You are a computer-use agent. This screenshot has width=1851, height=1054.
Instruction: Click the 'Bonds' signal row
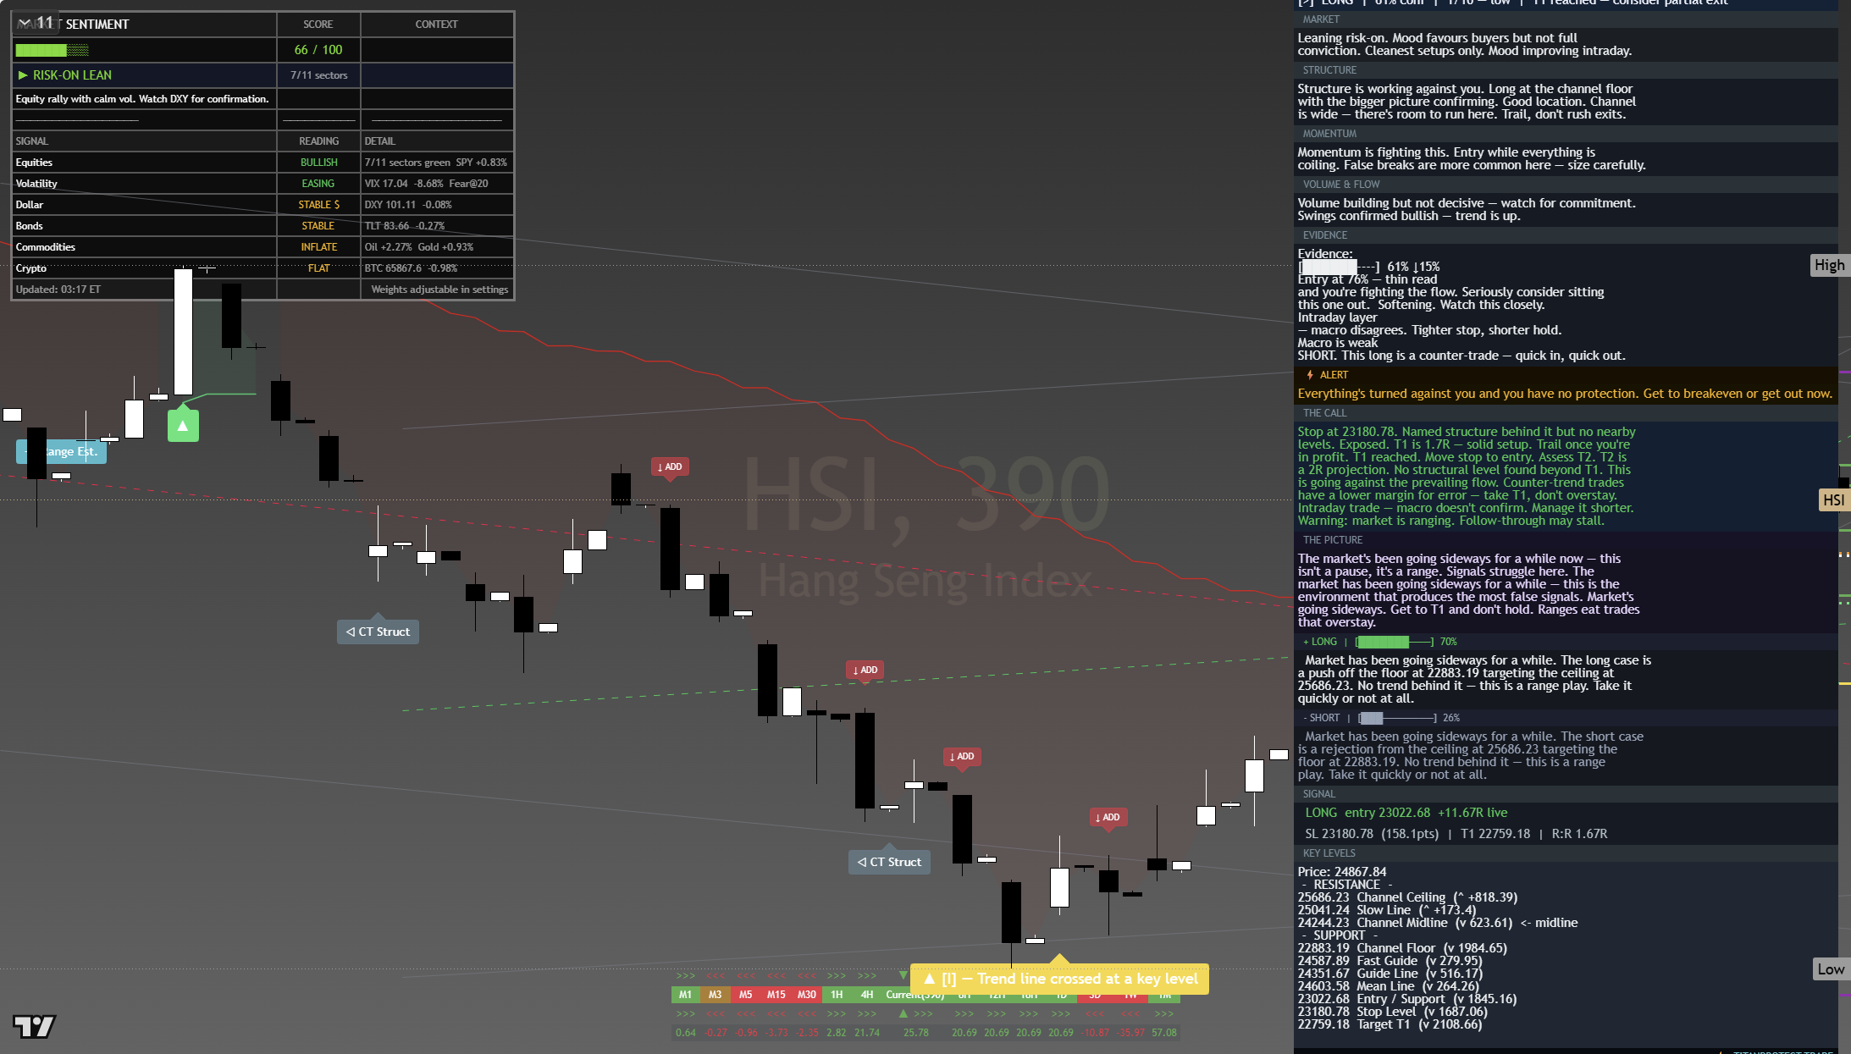point(262,226)
